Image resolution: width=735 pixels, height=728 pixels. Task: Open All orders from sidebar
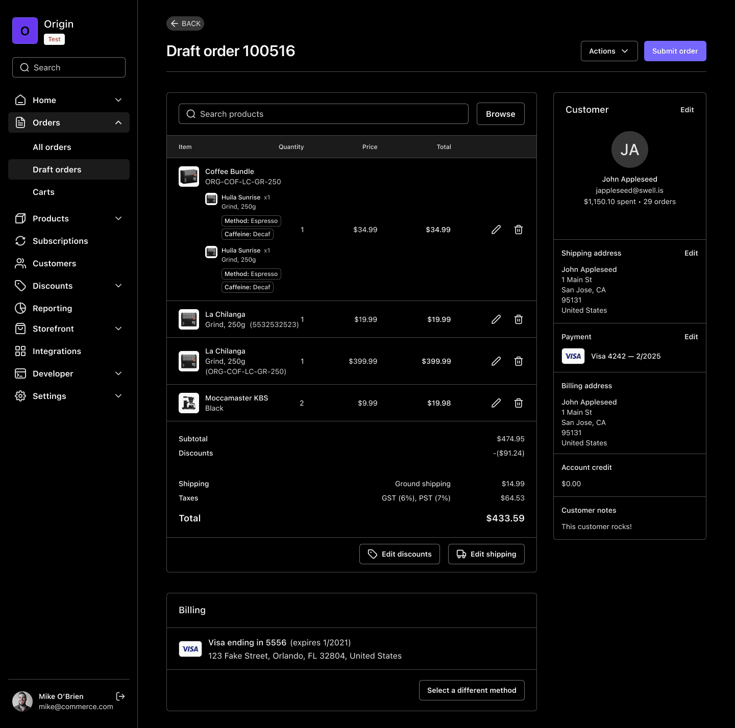pyautogui.click(x=52, y=147)
